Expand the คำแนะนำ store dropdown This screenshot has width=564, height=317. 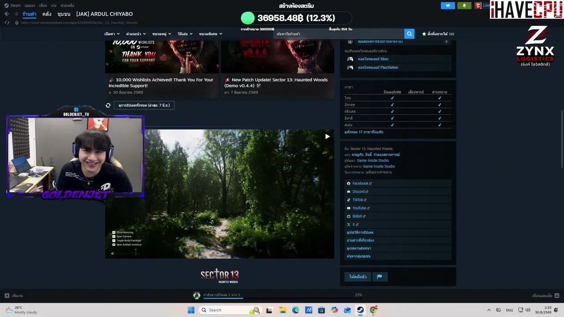[136, 34]
